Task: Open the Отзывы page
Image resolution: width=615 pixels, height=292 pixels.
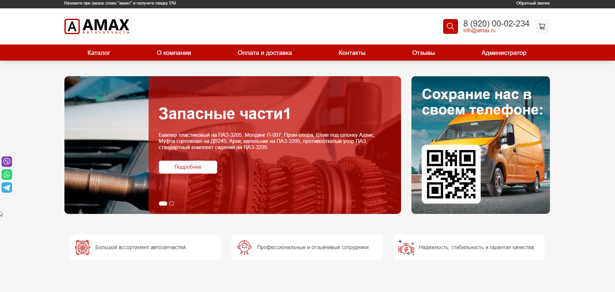Action: (x=423, y=53)
